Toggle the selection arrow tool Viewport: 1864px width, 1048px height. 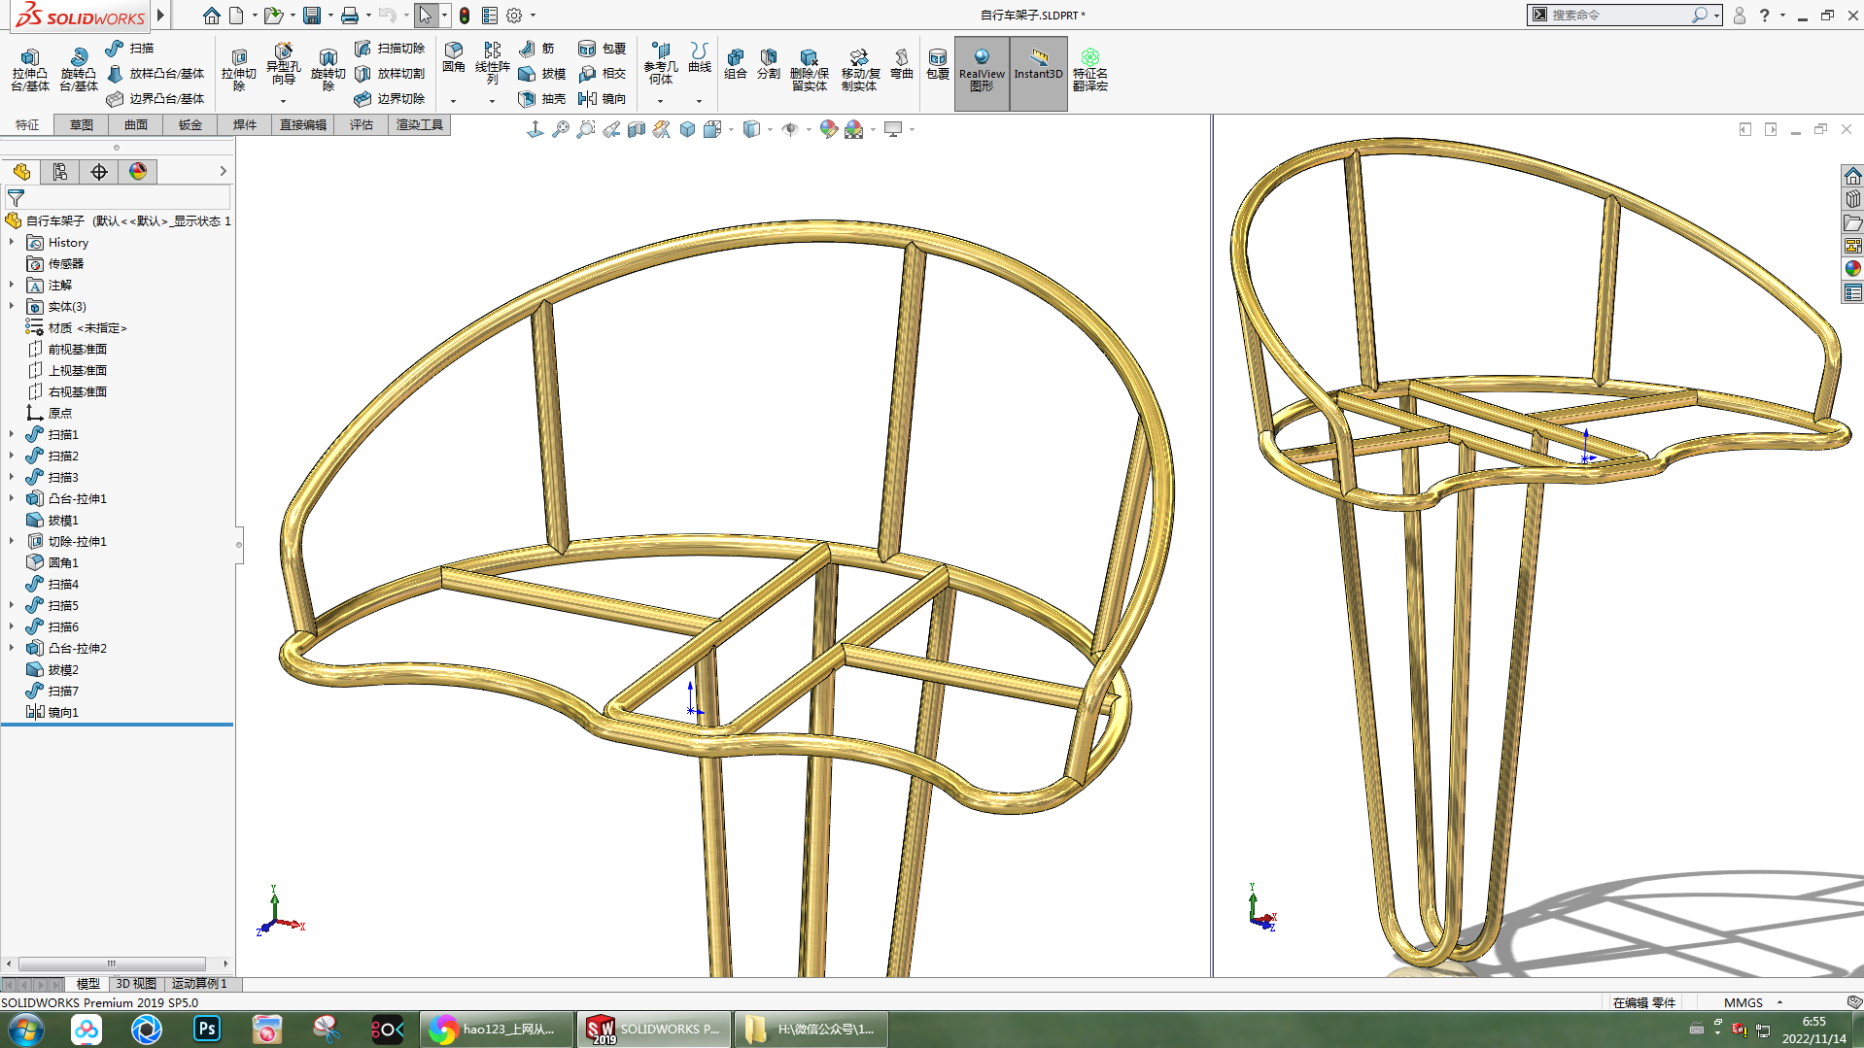426,16
